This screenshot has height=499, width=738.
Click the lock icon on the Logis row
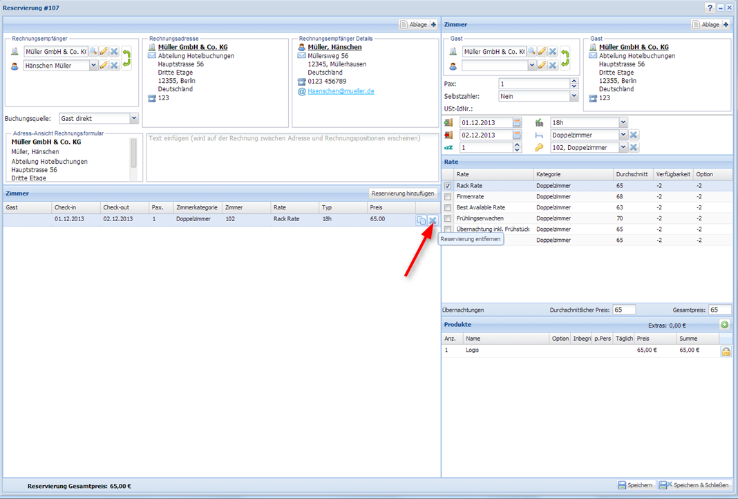click(726, 351)
